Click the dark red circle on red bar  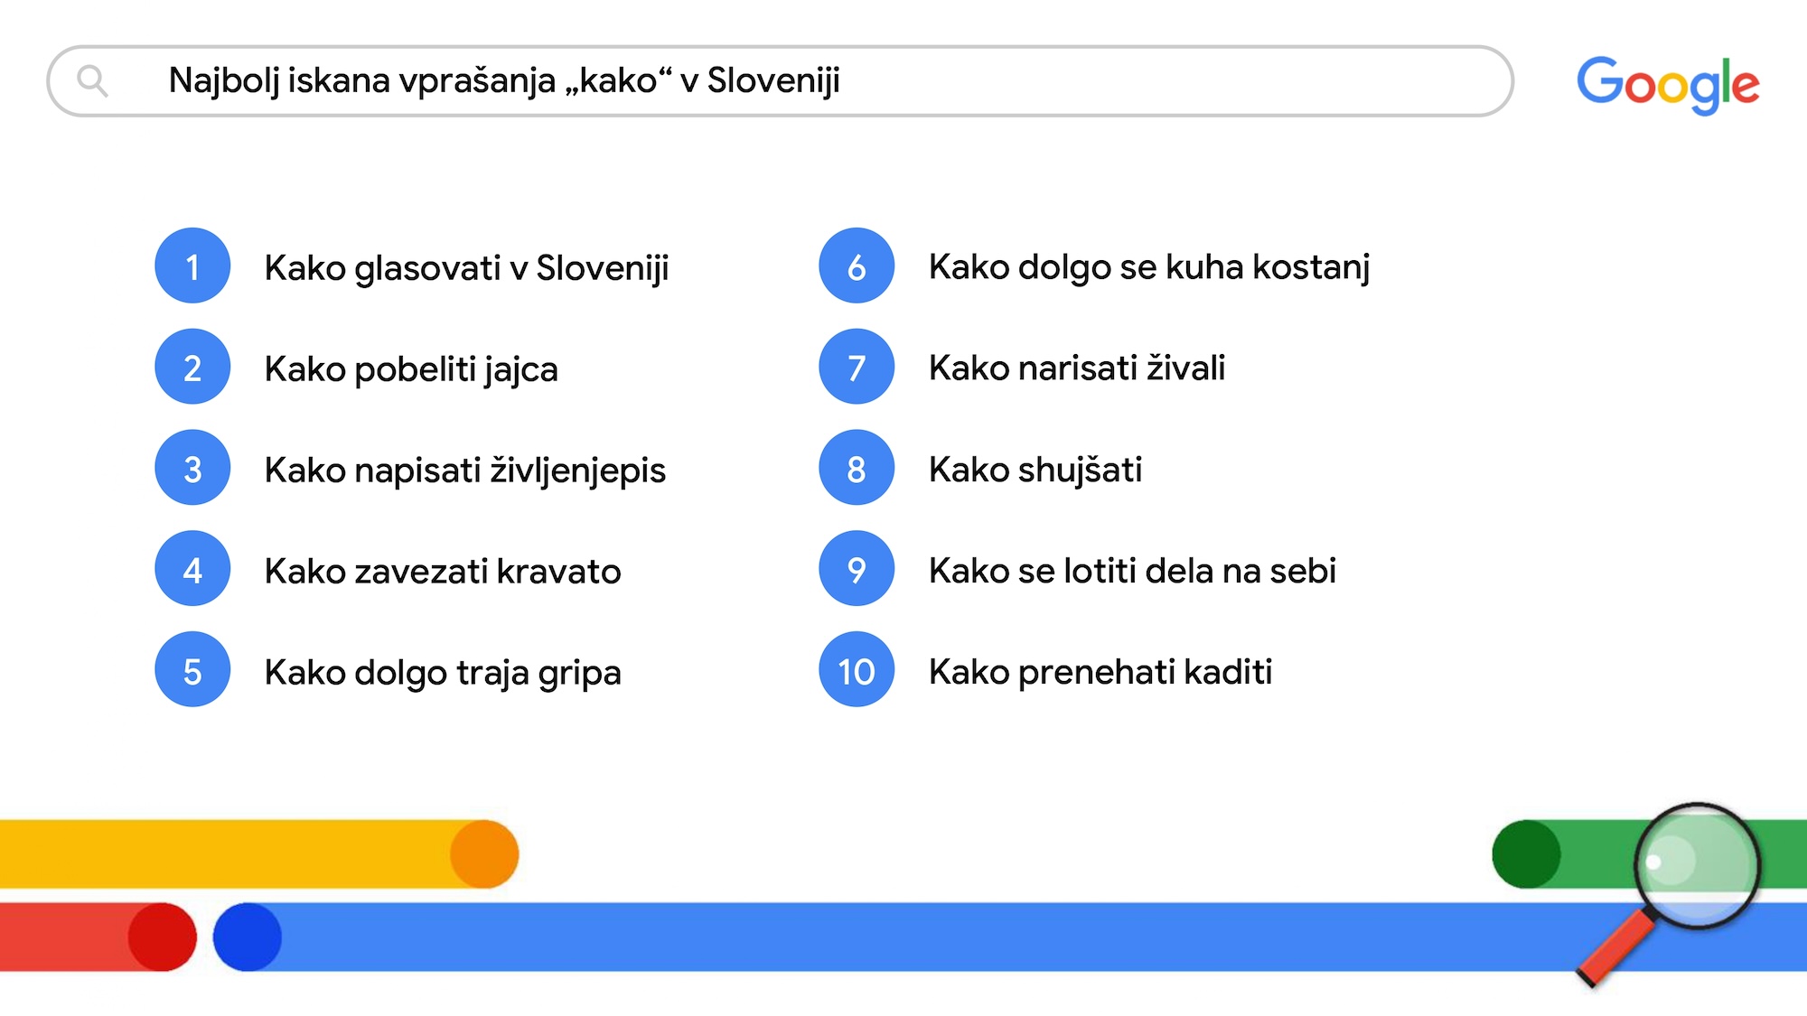point(162,937)
